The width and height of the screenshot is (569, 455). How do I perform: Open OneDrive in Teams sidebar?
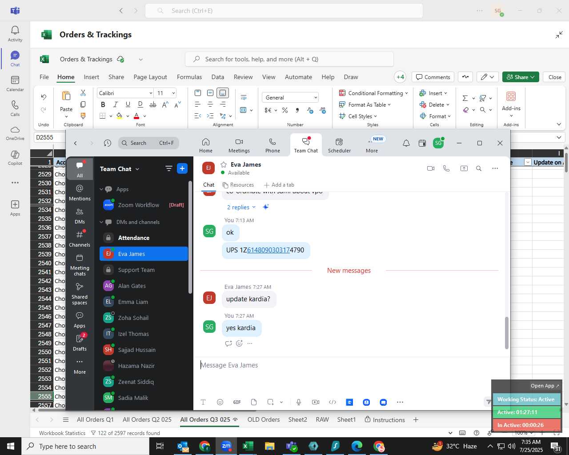click(x=15, y=133)
